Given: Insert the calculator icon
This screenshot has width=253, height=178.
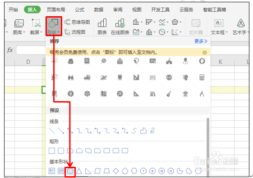Looking at the screenshot, I should [202, 77].
